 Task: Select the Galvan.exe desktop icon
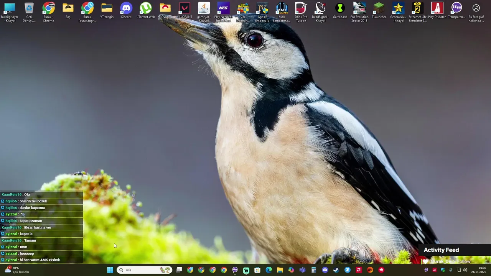point(340,11)
